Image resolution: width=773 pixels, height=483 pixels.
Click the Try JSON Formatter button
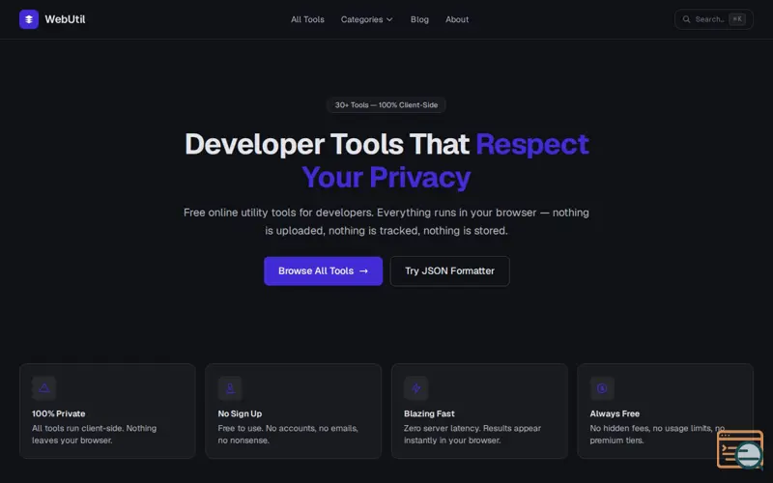click(x=449, y=270)
